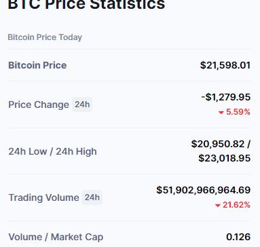Click the BTC Price Statistics heading
260x247 pixels.
[x=86, y=5]
